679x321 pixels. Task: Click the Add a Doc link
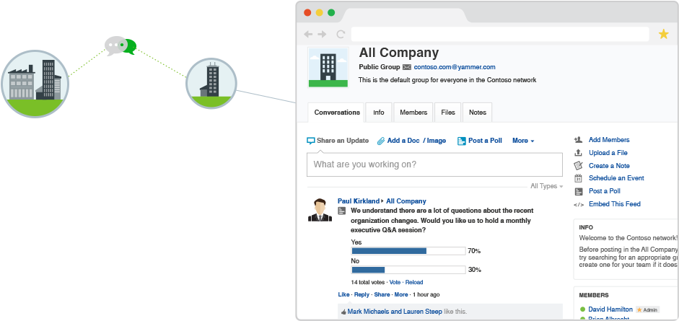click(x=403, y=141)
